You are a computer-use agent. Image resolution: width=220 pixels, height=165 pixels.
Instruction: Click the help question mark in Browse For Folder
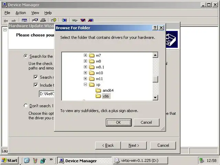tap(155, 28)
